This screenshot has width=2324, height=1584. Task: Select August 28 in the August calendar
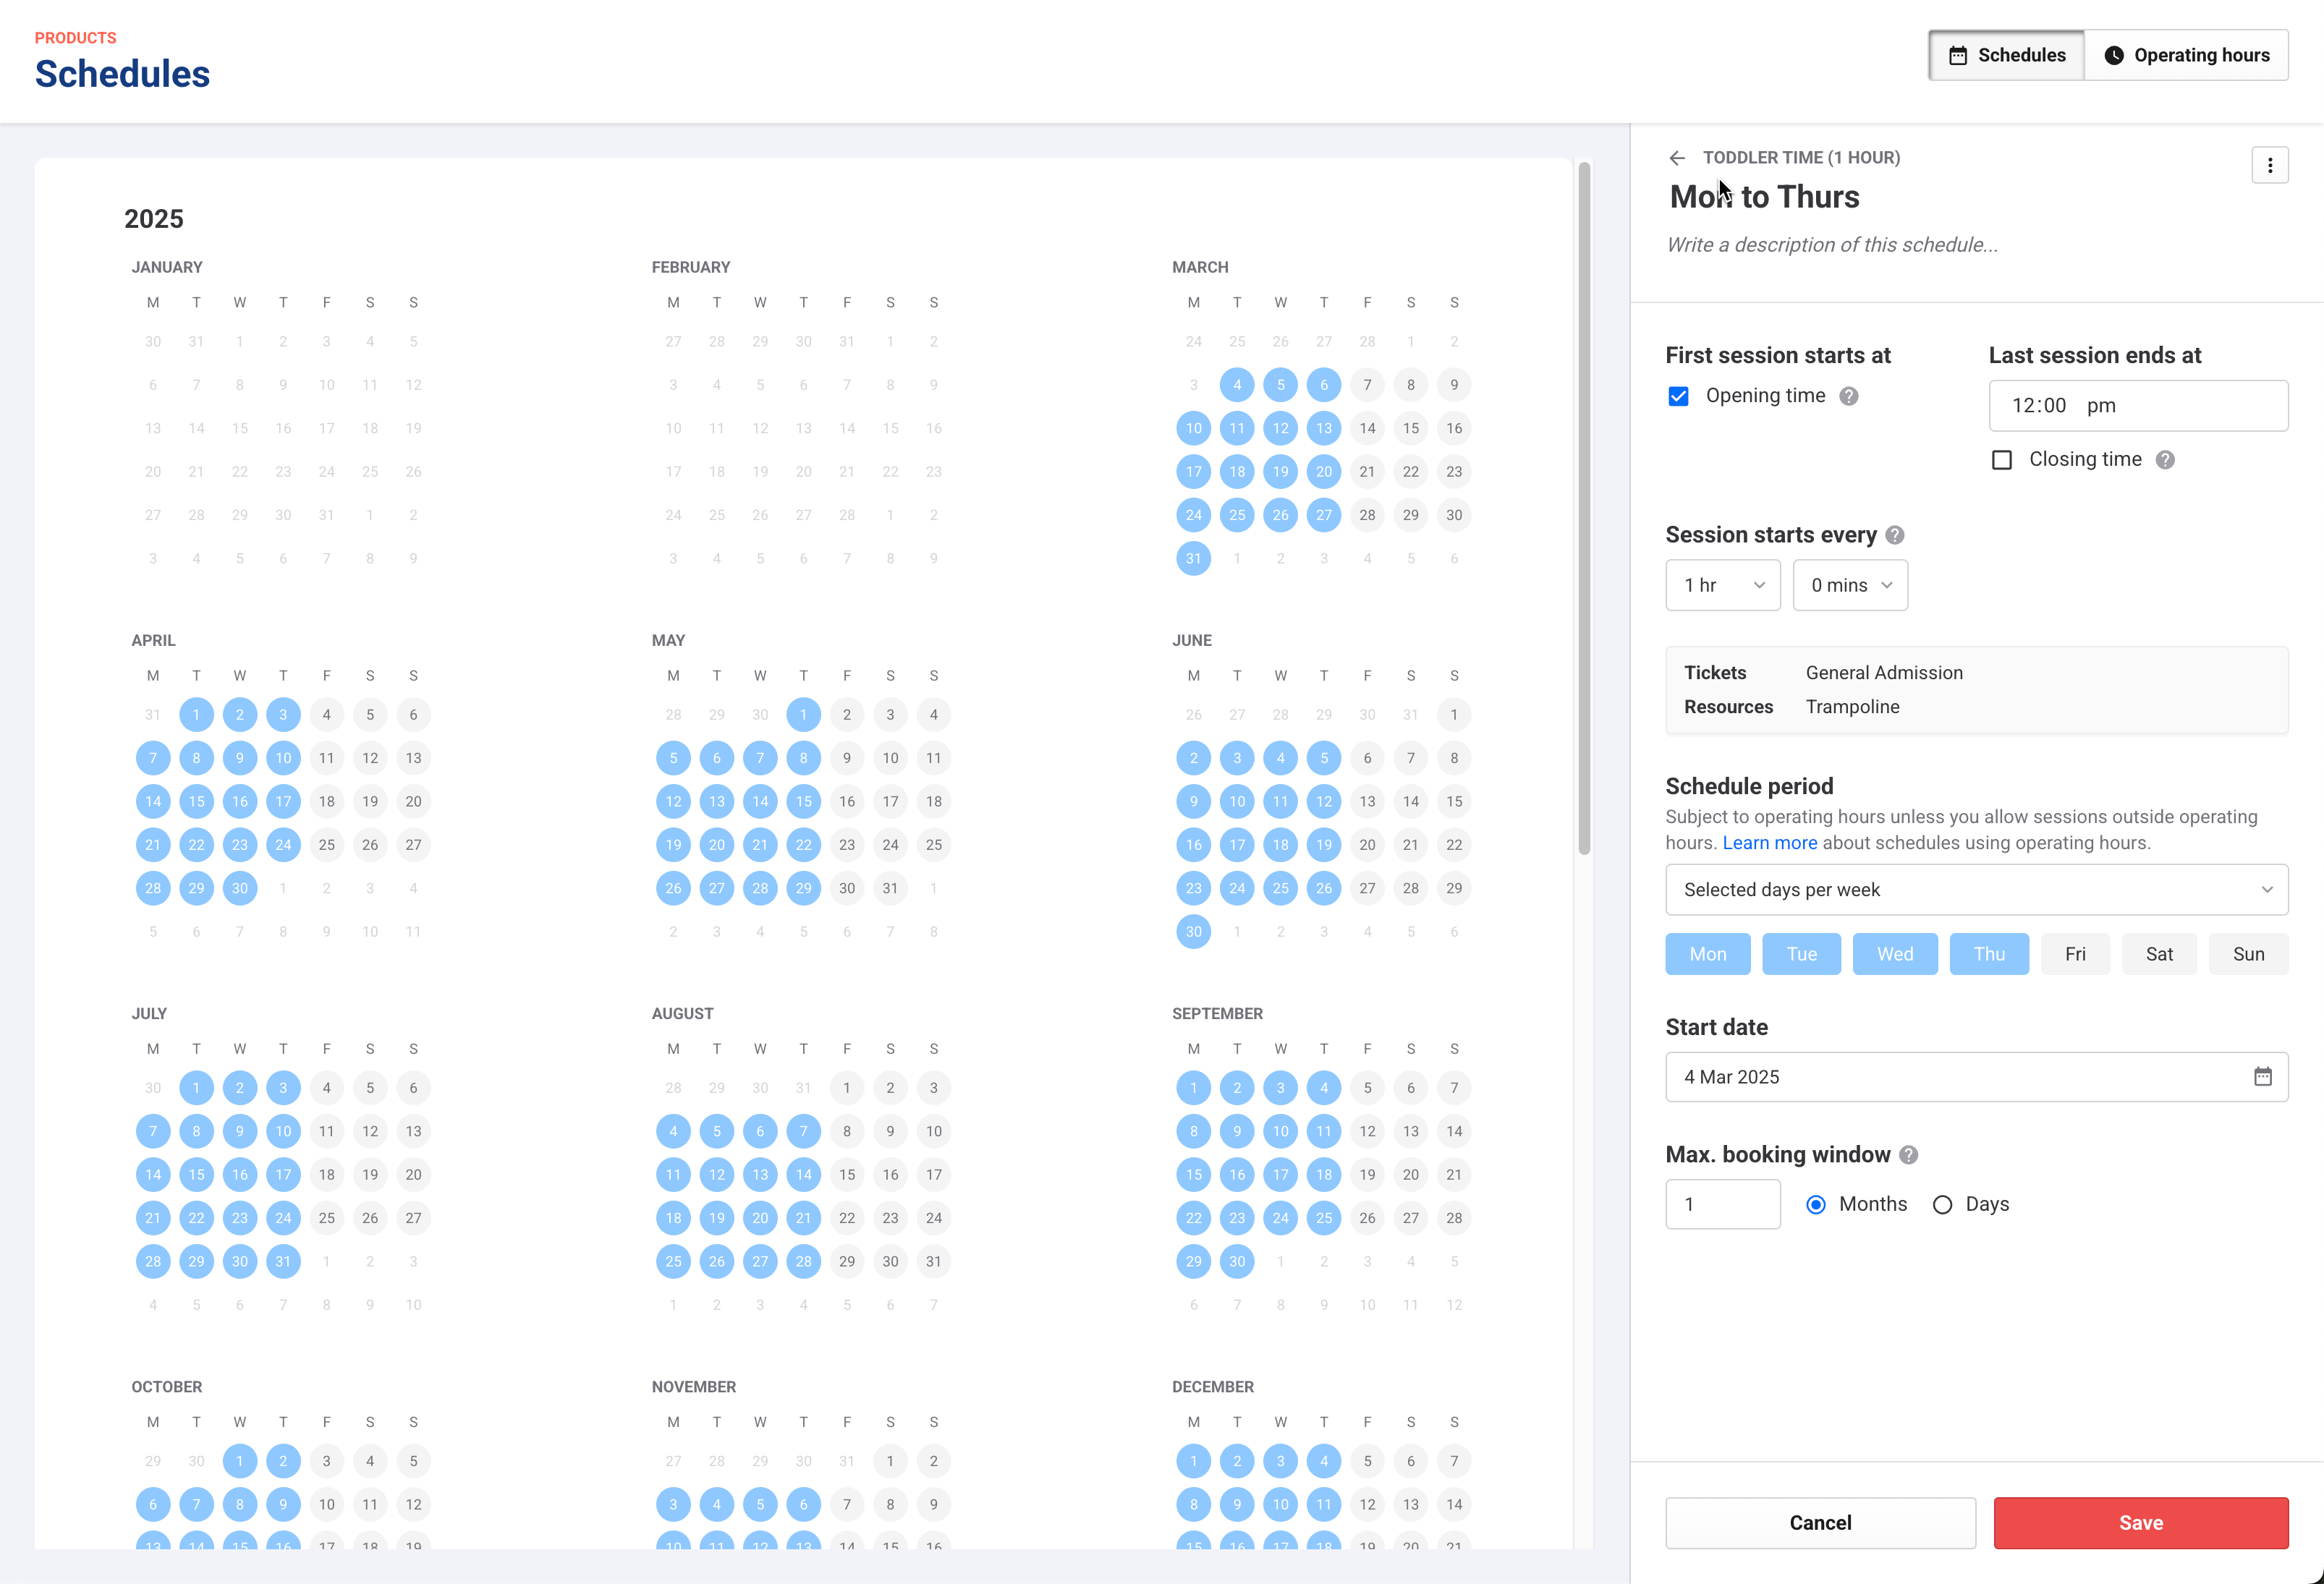tap(803, 1262)
